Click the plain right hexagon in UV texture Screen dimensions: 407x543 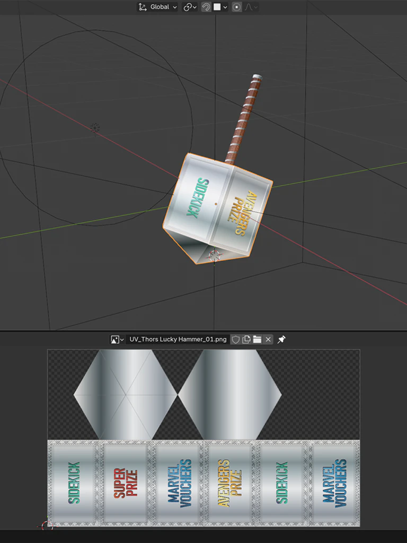pyautogui.click(x=230, y=395)
